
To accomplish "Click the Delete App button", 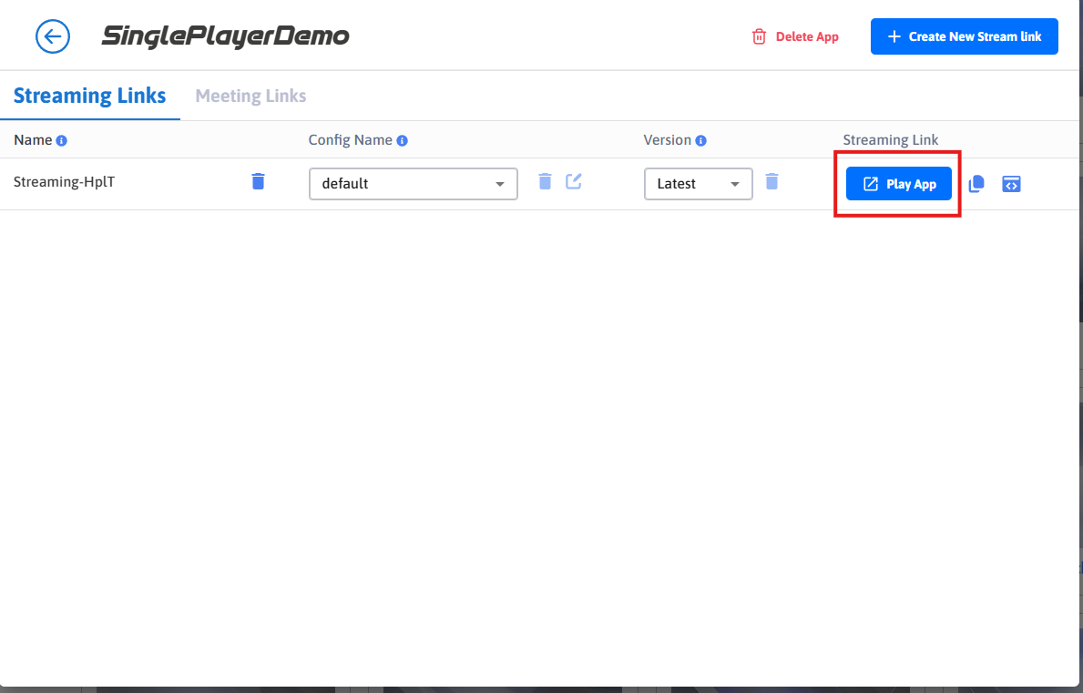I will coord(795,36).
